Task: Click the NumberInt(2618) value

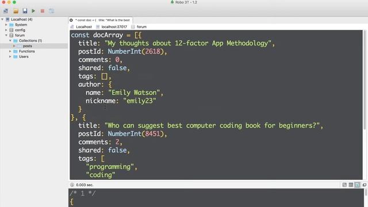Action: [136, 52]
